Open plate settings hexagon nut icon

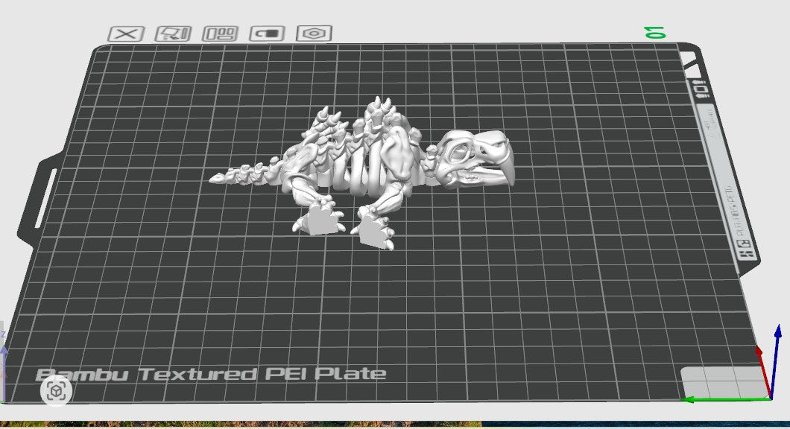(315, 34)
